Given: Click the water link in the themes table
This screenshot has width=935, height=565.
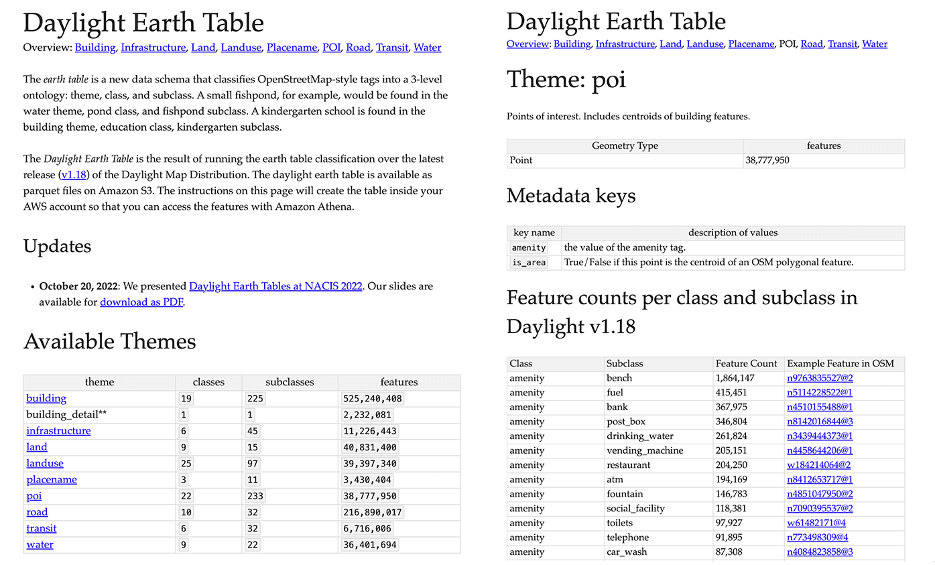Looking at the screenshot, I should (x=40, y=544).
